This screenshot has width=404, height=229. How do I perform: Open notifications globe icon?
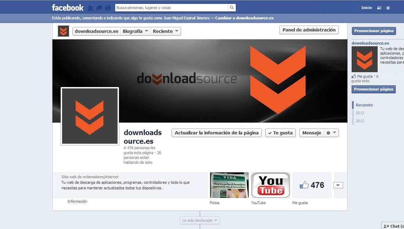click(108, 8)
